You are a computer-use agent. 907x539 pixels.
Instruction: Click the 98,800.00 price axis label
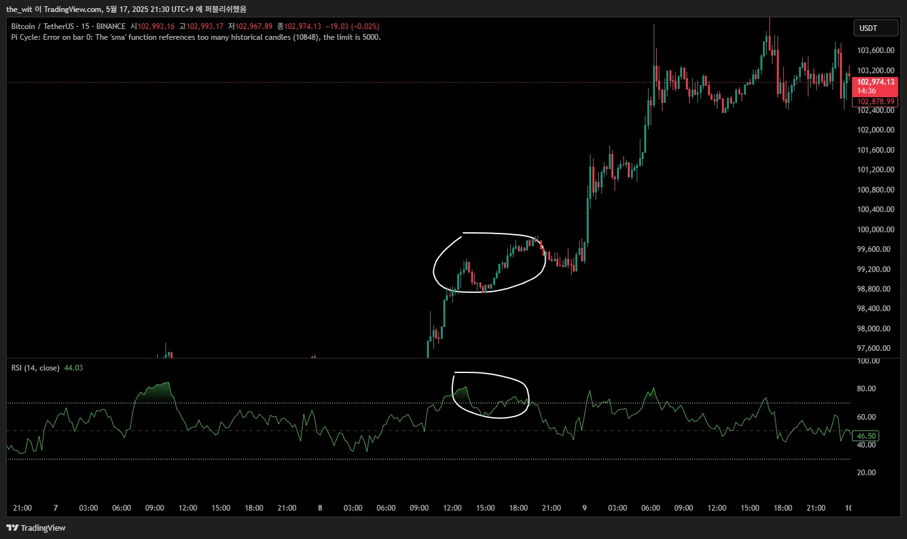click(x=874, y=289)
